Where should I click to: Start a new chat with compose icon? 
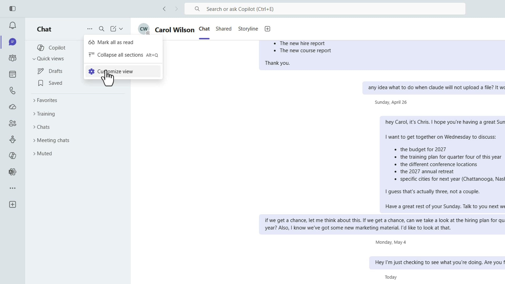pyautogui.click(x=113, y=29)
